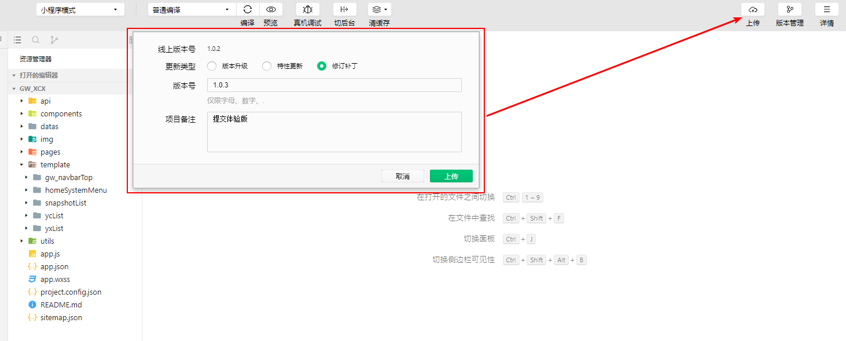Viewport: 846px width, 341px height.
Task: Open the 普通编译 compile dropdown
Action: click(x=192, y=10)
